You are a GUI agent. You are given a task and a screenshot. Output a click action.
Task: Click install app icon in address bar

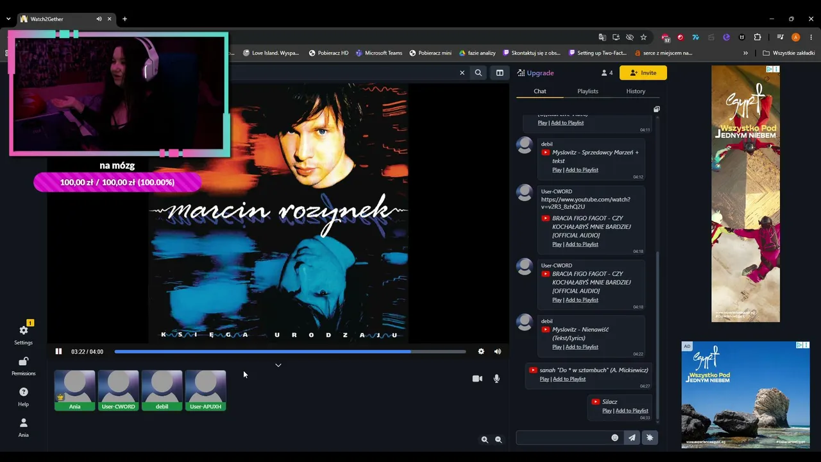[x=616, y=37]
